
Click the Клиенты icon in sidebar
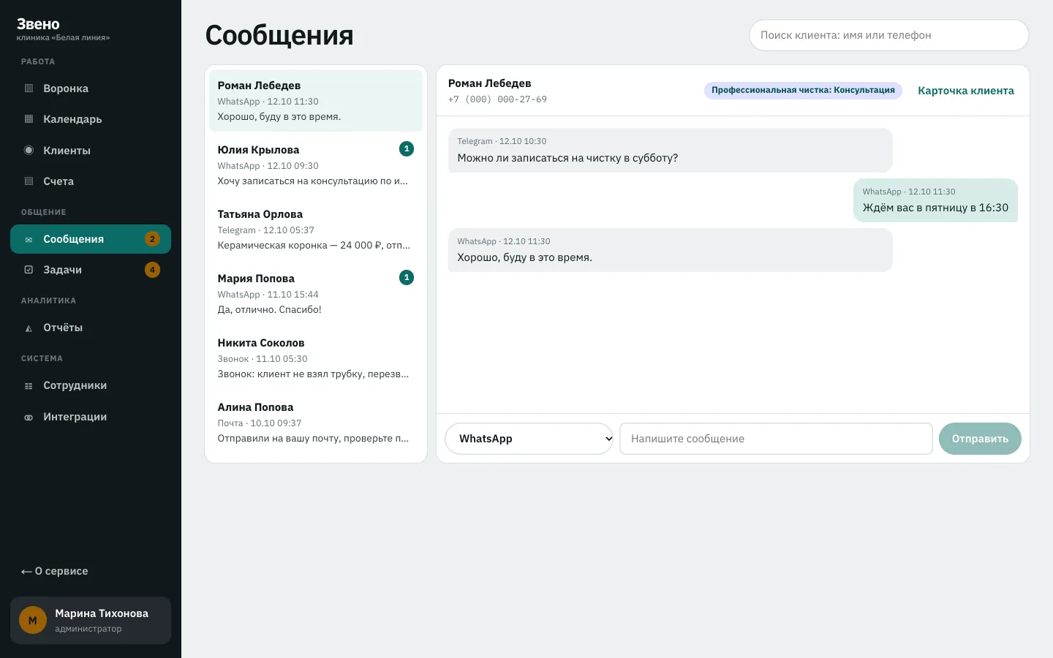(29, 151)
